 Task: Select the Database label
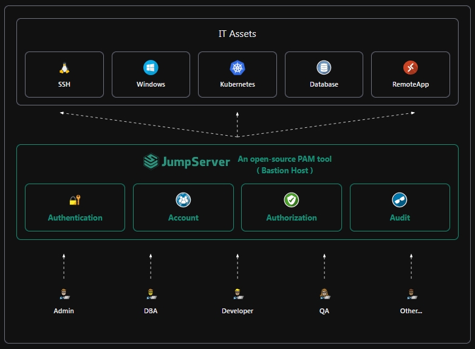(x=324, y=84)
